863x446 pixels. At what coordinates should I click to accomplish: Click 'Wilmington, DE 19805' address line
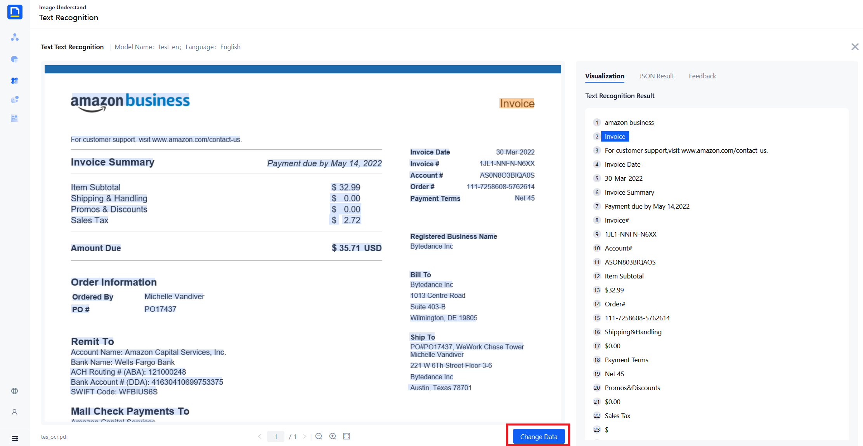tap(444, 318)
